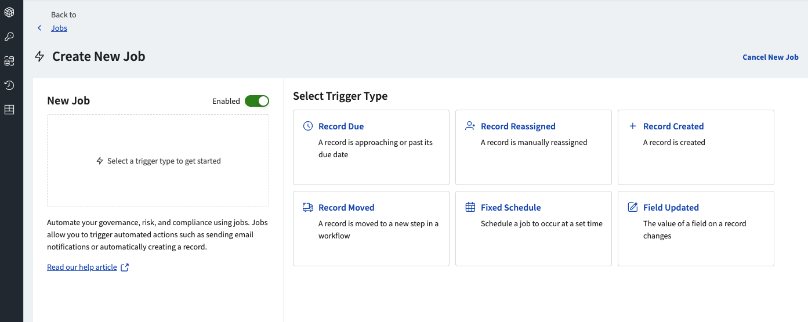Image resolution: width=808 pixels, height=322 pixels.
Task: Open the table grid icon in sidebar
Action: (x=9, y=110)
